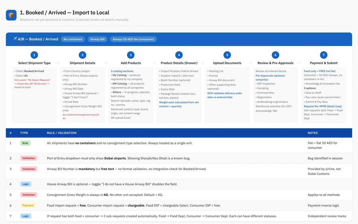
Task: Click Weight auto-calculated from net content text
Action: (179, 104)
